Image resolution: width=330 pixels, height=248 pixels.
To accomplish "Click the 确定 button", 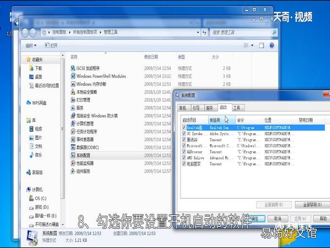I will (x=256, y=218).
